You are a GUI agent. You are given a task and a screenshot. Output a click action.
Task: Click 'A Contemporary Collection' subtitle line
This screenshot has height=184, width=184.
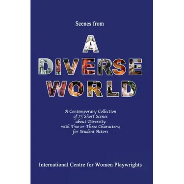[x=90, y=111]
